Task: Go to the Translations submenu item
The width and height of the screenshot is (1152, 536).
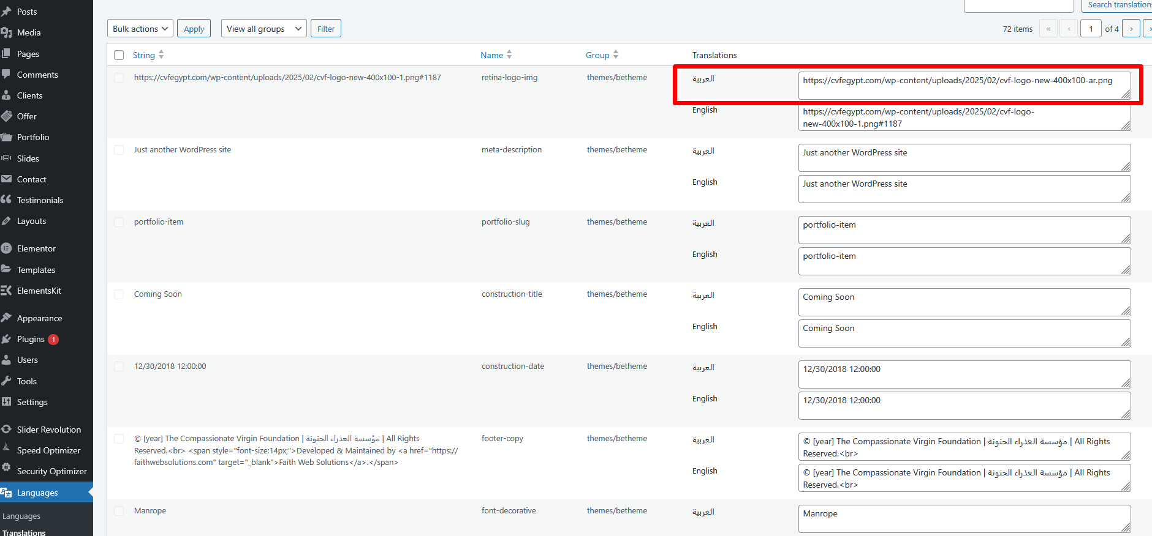Action: 24,532
